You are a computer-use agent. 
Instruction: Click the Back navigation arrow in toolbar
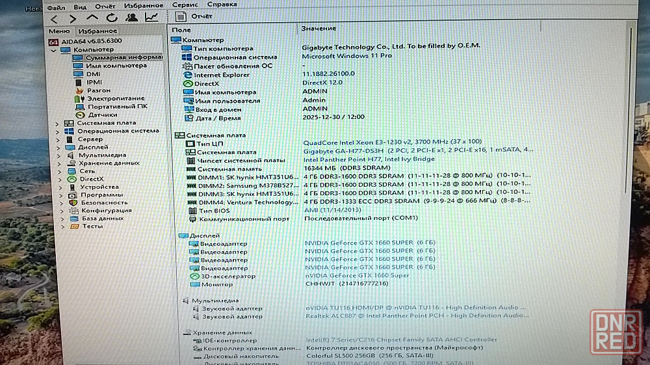55,18
